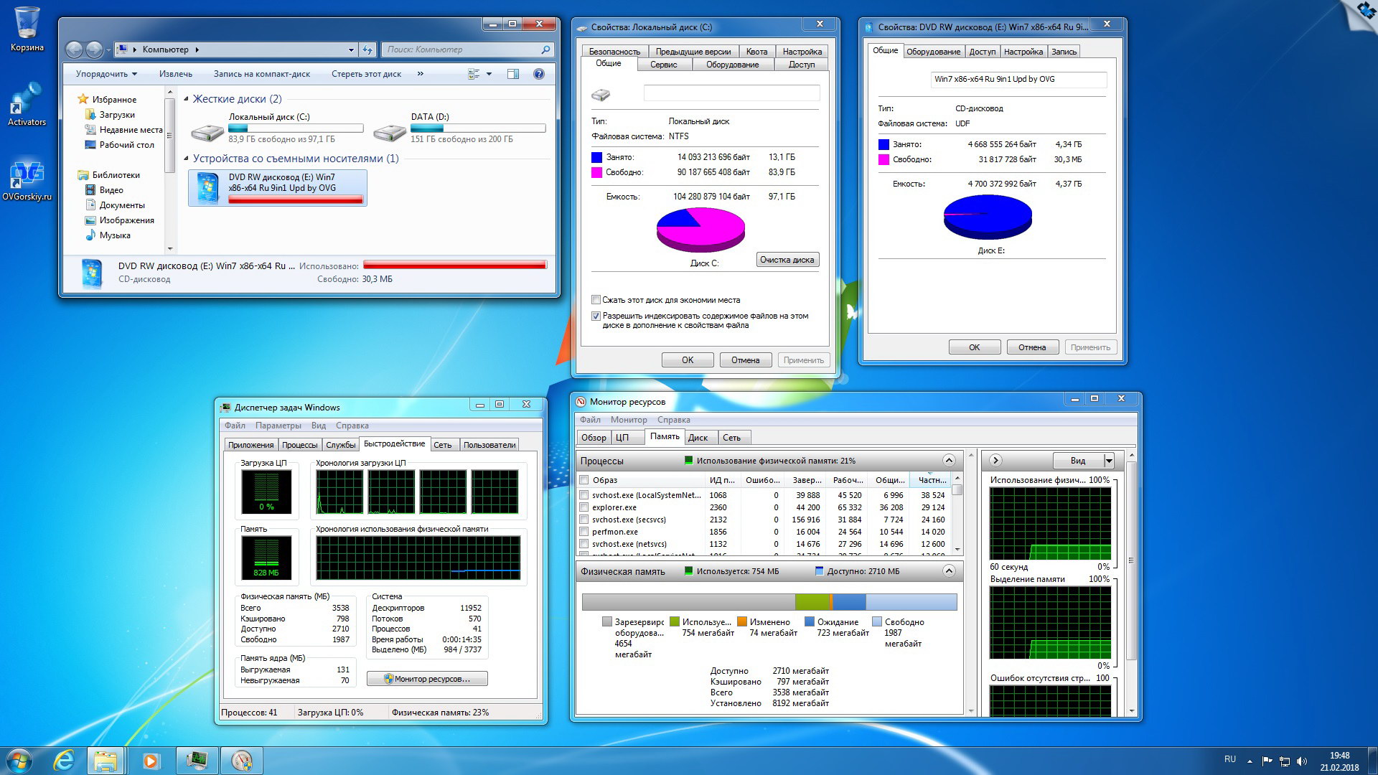This screenshot has height=775, width=1378.
Task: Open the Recycle Bin desktop icon
Action: click(27, 23)
